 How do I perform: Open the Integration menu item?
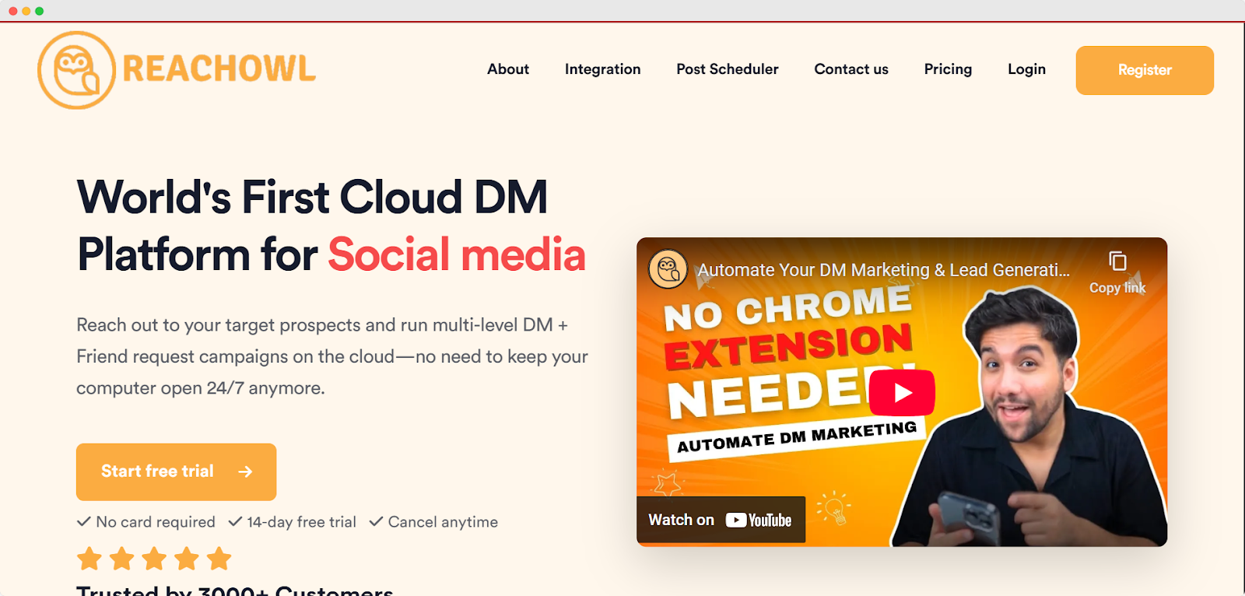pos(603,69)
